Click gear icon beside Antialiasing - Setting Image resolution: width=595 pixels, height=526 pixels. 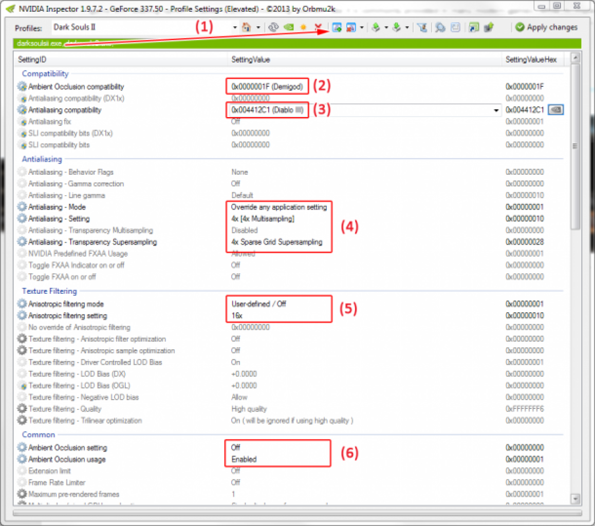click(x=22, y=218)
